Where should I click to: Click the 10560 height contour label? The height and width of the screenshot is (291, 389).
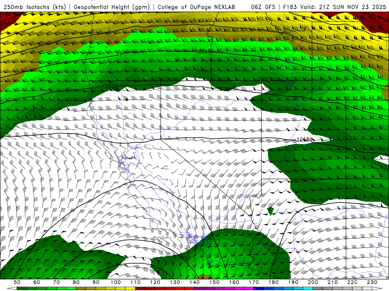(203, 51)
